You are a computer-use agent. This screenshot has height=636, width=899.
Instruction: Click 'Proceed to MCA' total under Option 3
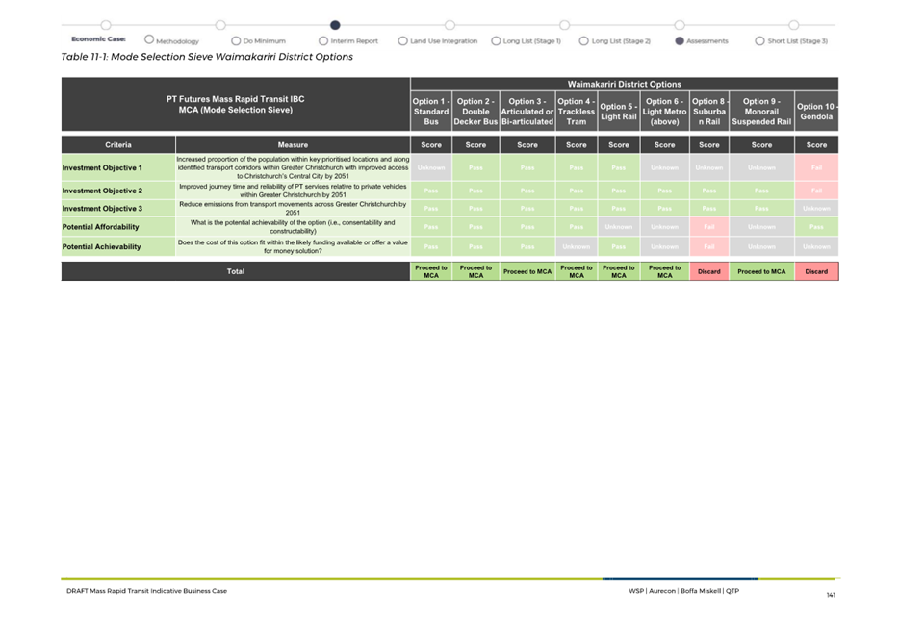[527, 271]
